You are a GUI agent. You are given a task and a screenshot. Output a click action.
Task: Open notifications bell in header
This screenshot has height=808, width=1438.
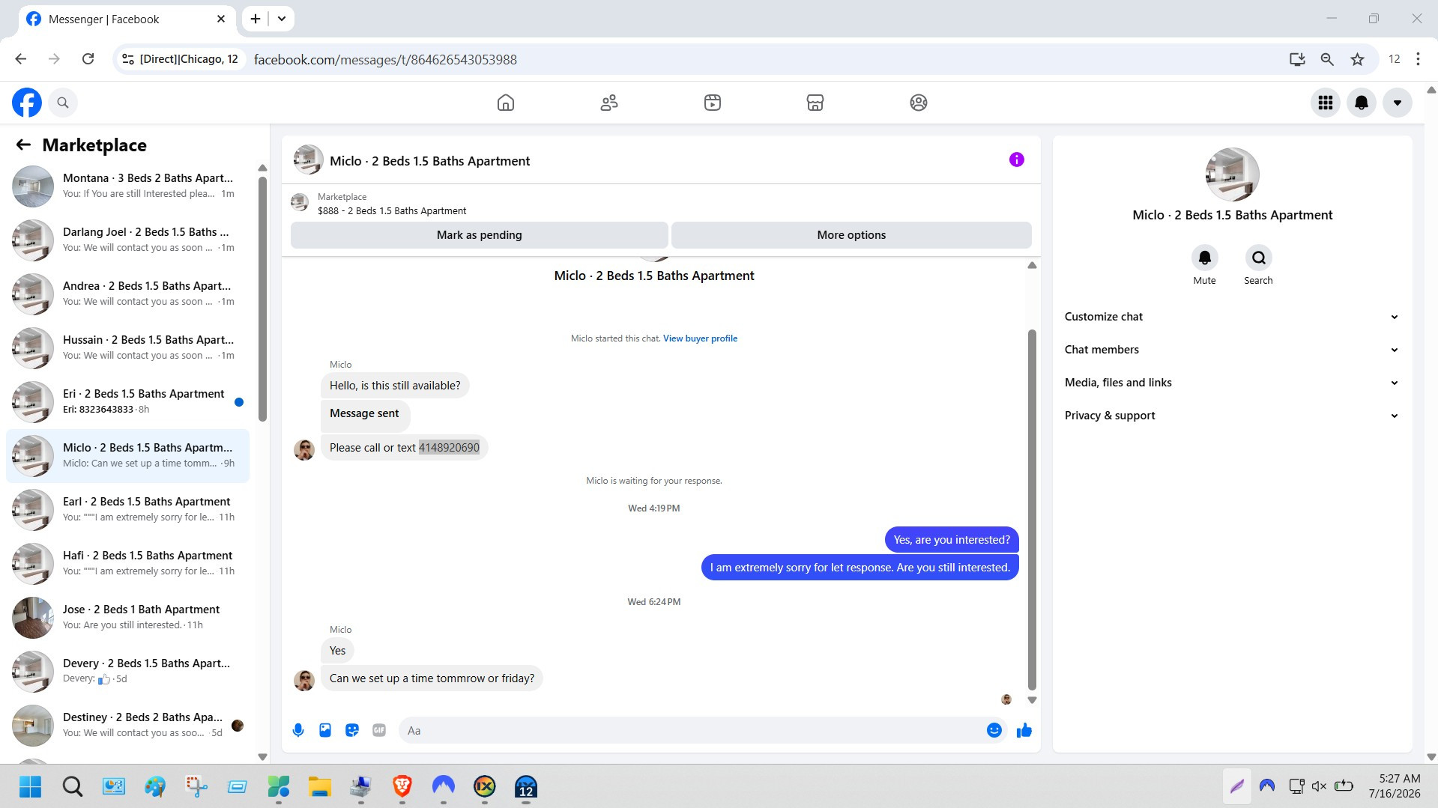coord(1362,103)
